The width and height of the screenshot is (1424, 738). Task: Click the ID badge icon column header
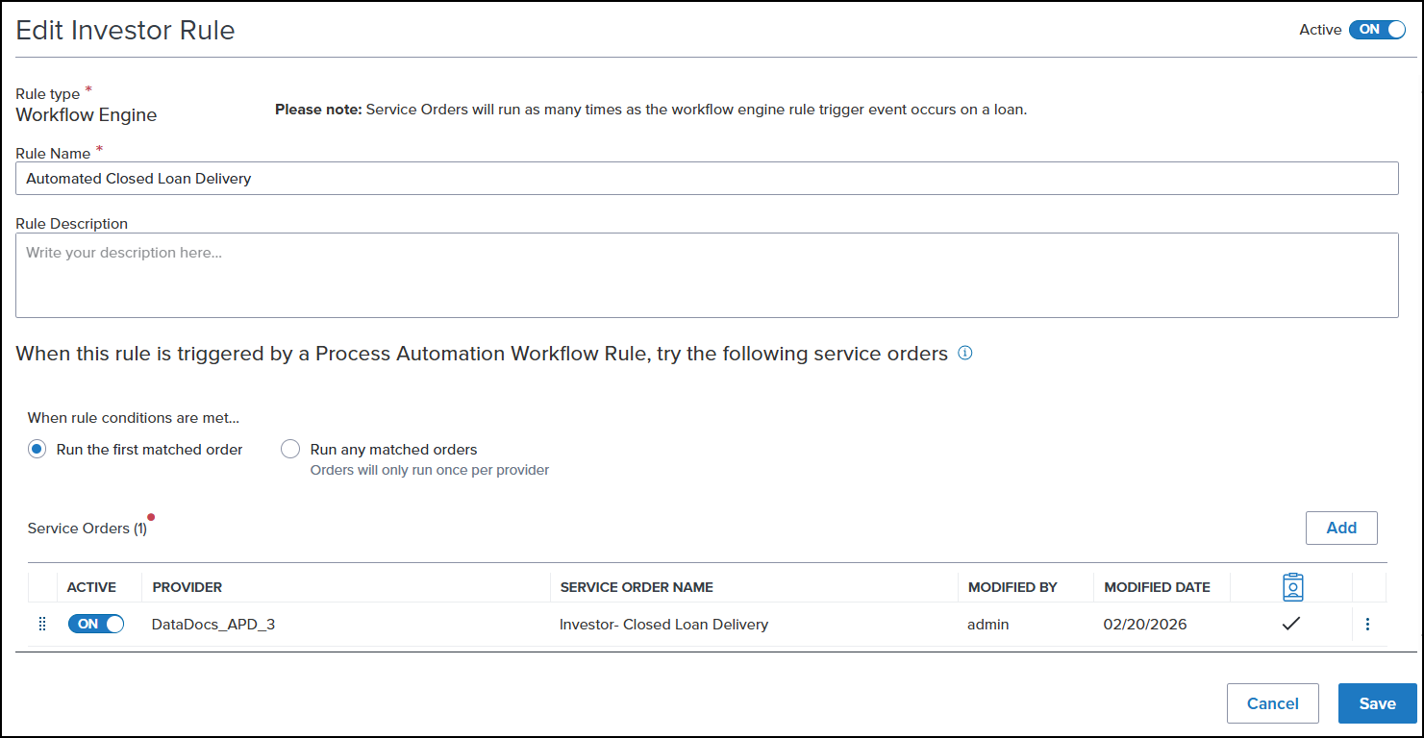(1292, 587)
